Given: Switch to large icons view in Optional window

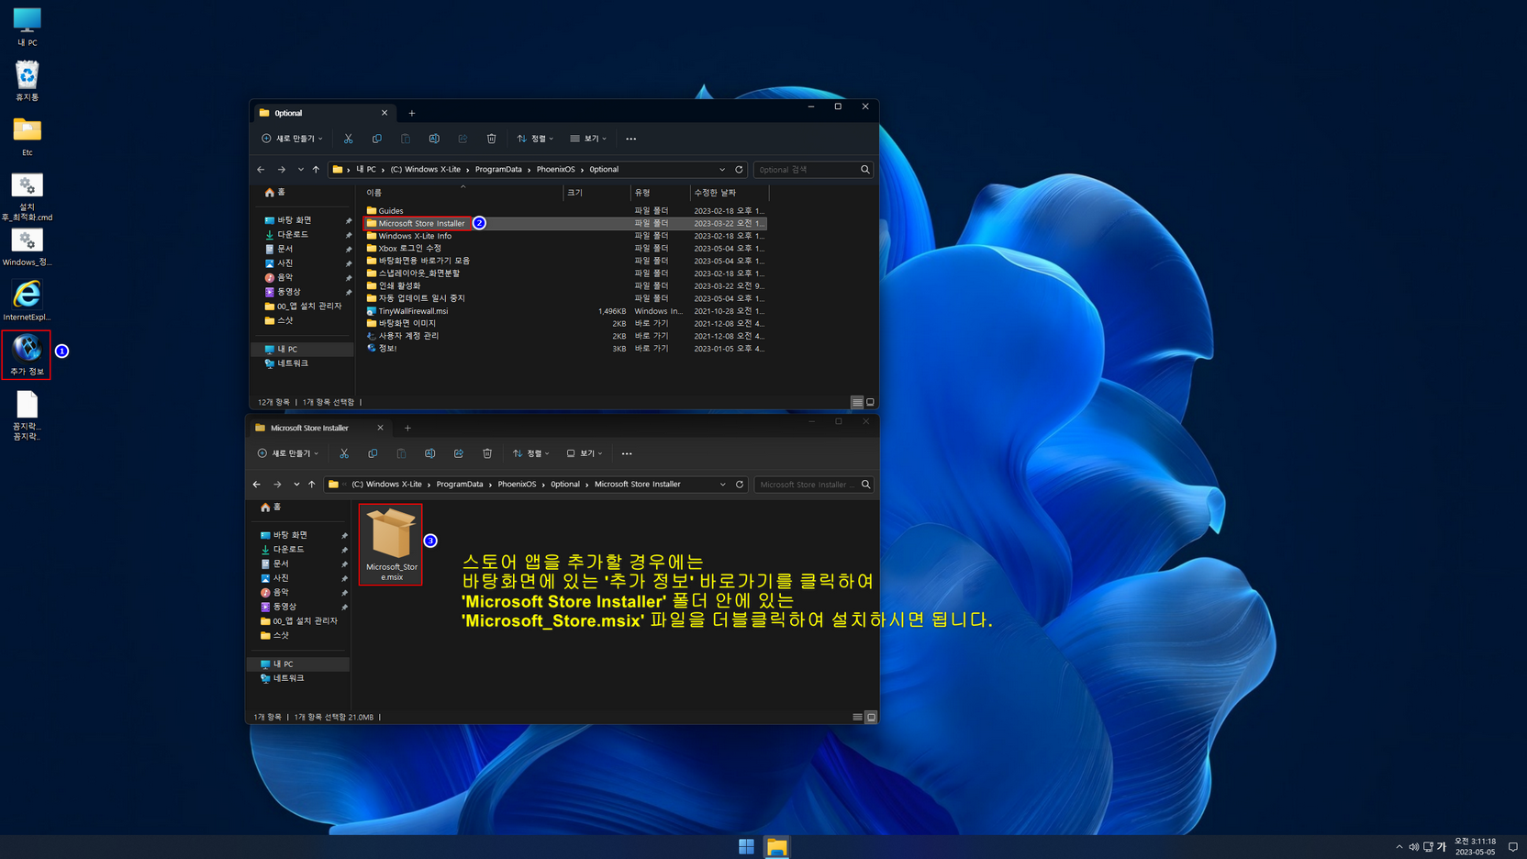Looking at the screenshot, I should (871, 402).
